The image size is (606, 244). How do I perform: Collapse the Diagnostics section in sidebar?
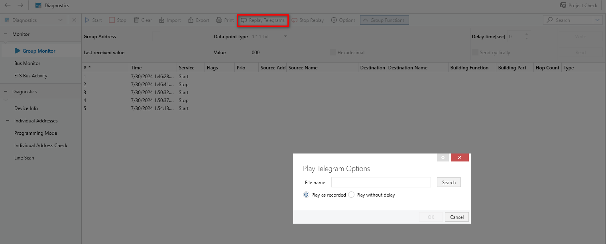pos(6,92)
